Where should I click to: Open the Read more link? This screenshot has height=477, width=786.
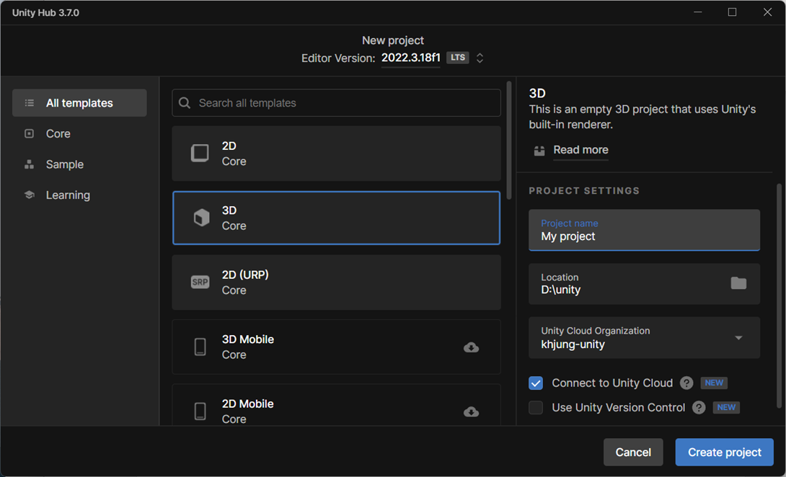pos(580,150)
